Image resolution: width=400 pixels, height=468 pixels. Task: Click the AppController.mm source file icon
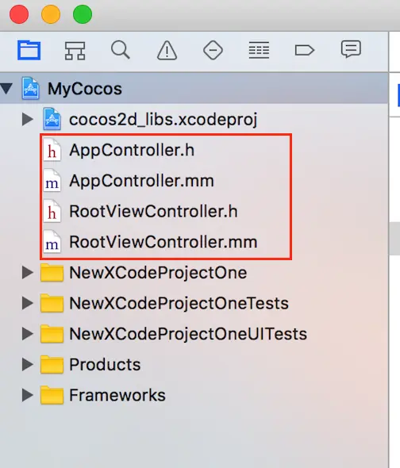[x=52, y=181]
